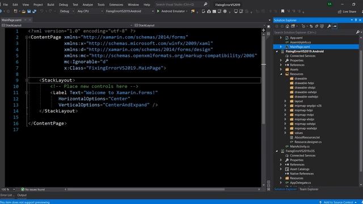Viewport: 363px width, 204px height.
Task: Click the New Project icon in toolbar
Action: pos(15,11)
